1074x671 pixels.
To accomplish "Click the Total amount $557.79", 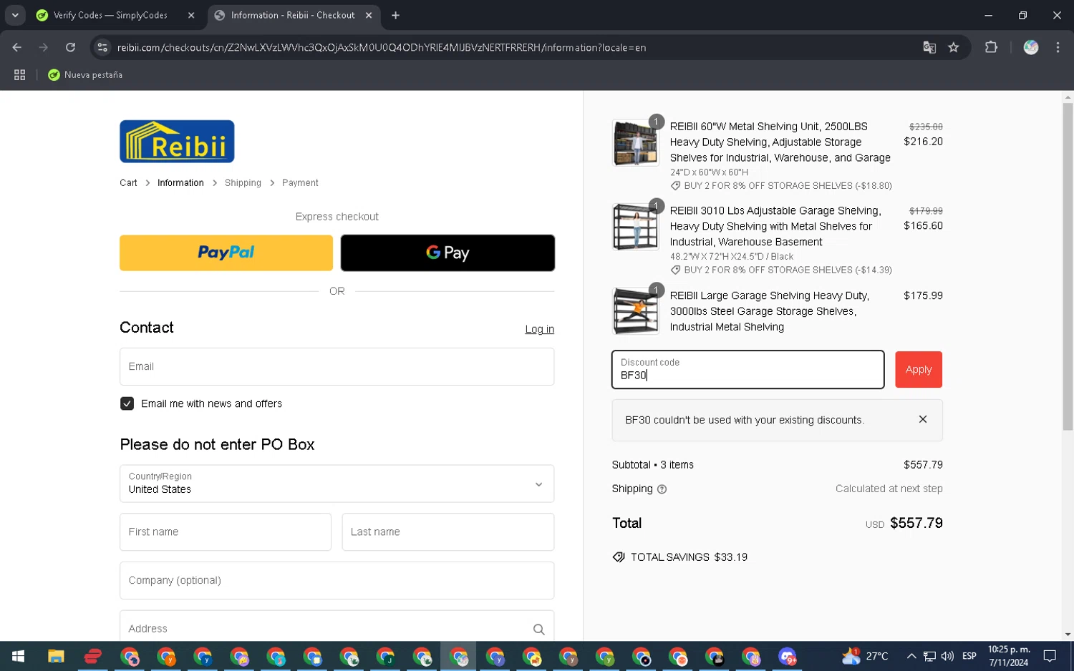I will pos(916,524).
